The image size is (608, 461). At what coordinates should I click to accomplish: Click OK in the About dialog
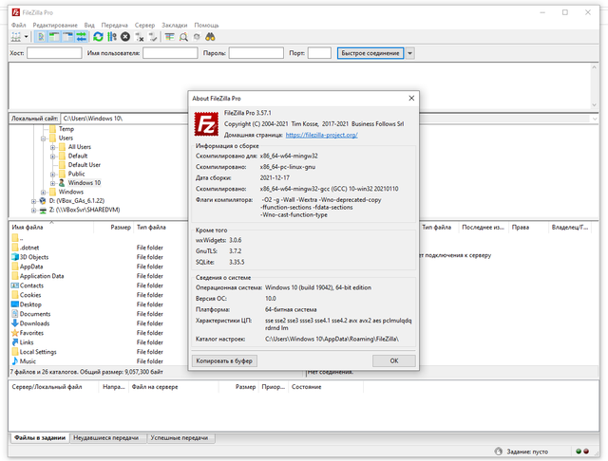tap(394, 360)
